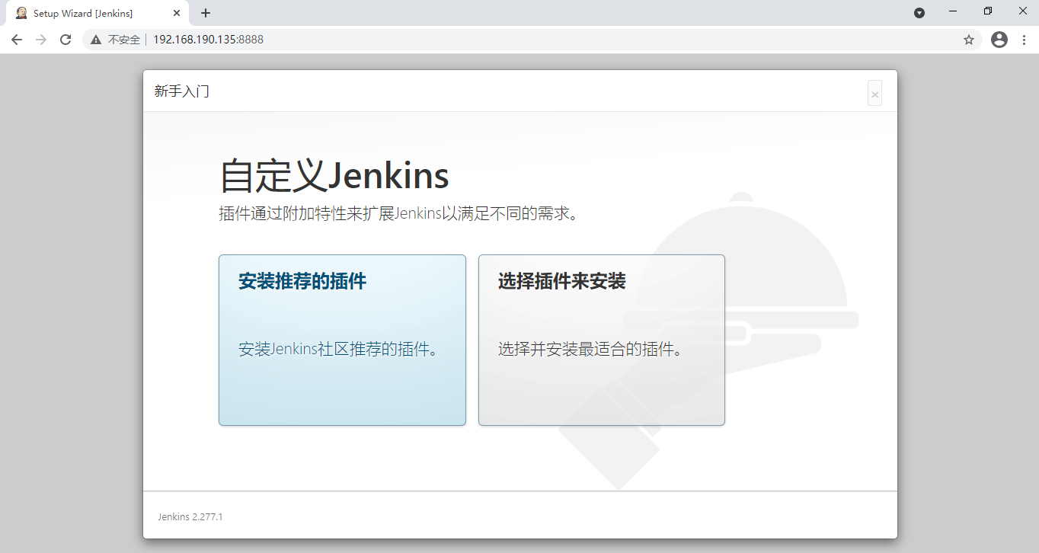Close the Setup Wizard [Jenkins] tab

[x=177, y=13]
